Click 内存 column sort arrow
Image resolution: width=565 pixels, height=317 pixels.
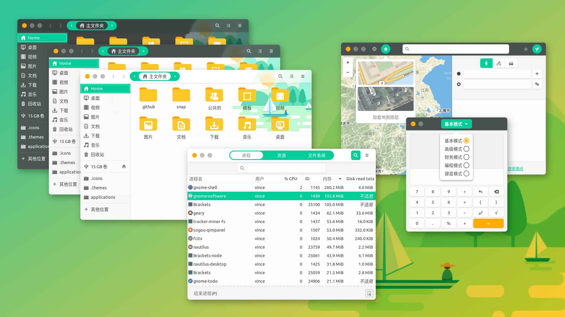(340, 179)
